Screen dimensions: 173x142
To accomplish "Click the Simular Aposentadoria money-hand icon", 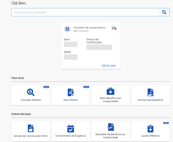I will 150,92.
